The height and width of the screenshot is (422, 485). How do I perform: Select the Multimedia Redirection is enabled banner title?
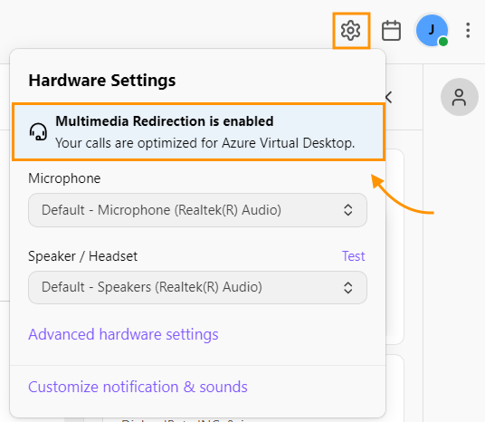pos(165,121)
